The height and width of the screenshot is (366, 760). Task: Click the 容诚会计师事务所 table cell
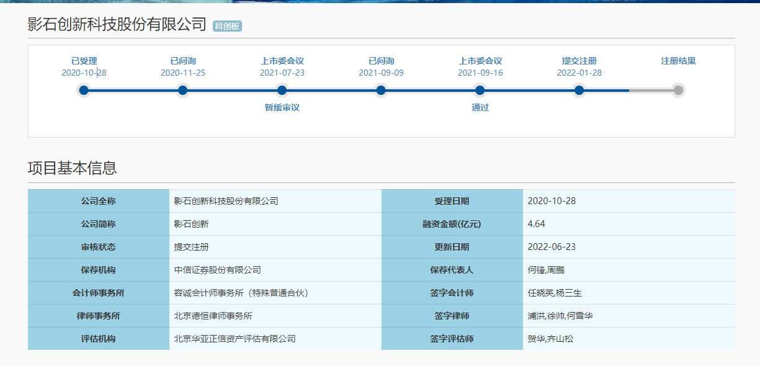241,293
